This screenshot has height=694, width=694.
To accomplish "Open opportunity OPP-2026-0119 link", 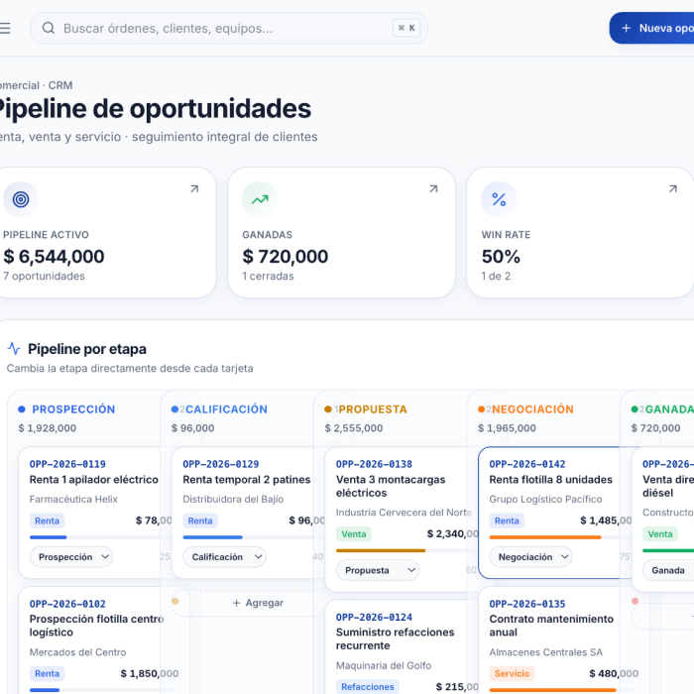I will pyautogui.click(x=67, y=464).
